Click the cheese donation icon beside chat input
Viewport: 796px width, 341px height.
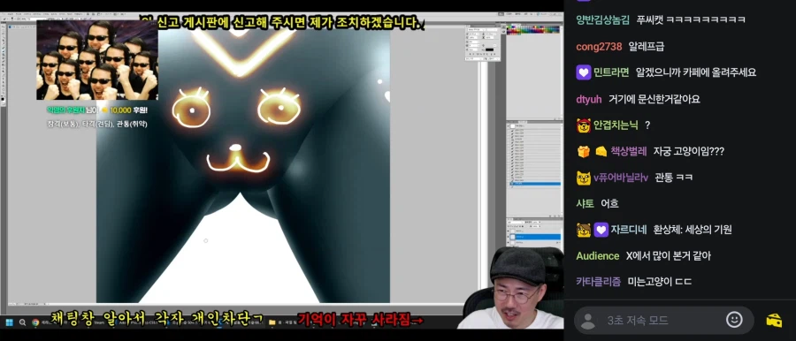(774, 320)
